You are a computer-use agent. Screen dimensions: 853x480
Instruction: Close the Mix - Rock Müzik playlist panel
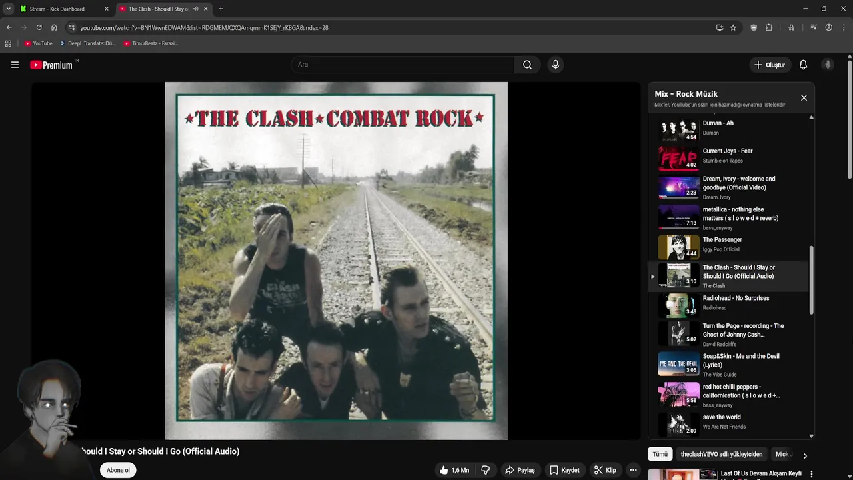click(x=804, y=97)
